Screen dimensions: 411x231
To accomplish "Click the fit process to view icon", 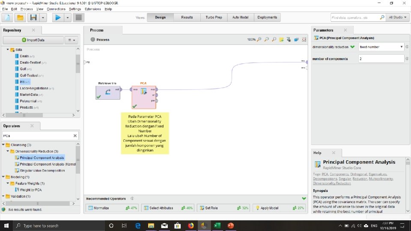I will tap(304, 39).
